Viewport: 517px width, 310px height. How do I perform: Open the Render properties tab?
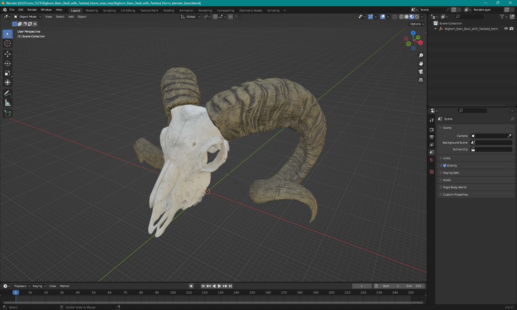click(x=432, y=129)
